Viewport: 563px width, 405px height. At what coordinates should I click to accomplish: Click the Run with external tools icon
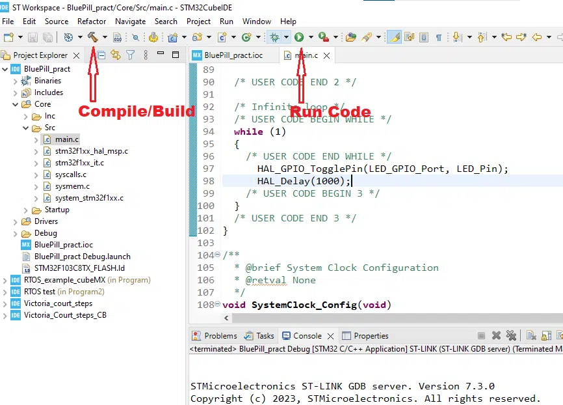324,37
